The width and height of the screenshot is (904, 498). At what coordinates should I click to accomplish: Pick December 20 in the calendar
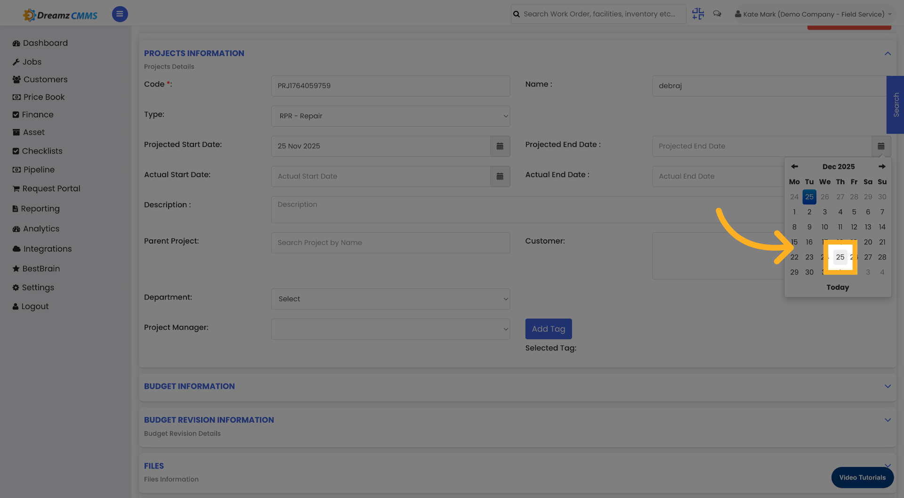pos(868,242)
